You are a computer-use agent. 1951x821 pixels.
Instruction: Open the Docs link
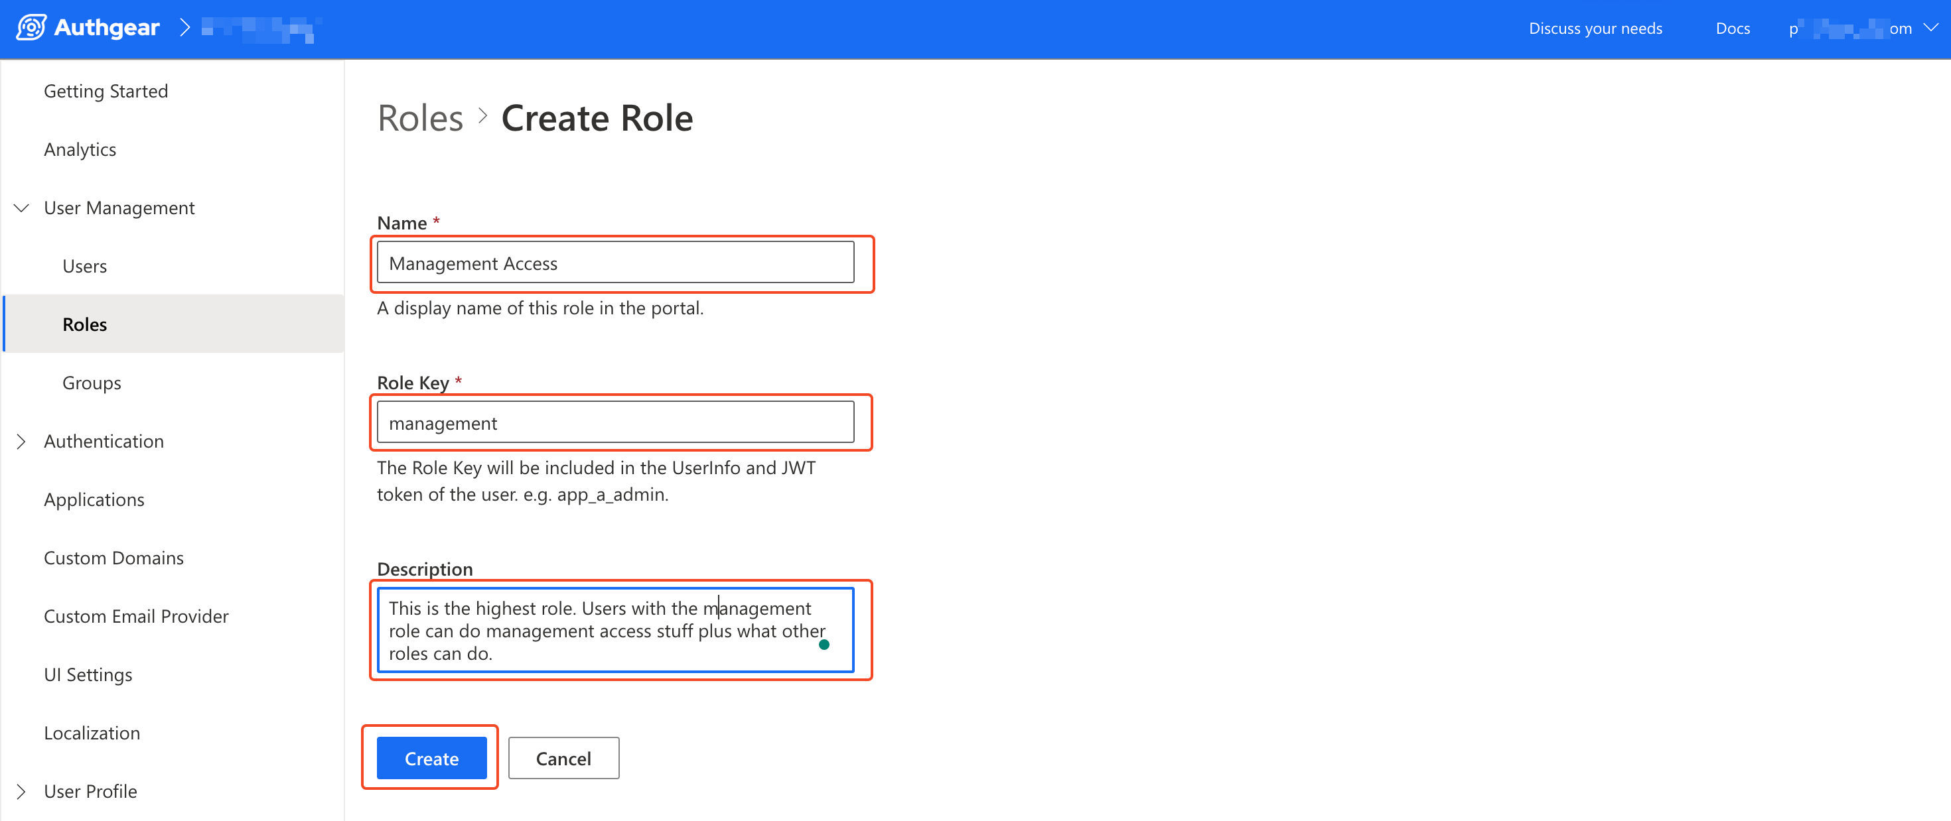[x=1732, y=28]
